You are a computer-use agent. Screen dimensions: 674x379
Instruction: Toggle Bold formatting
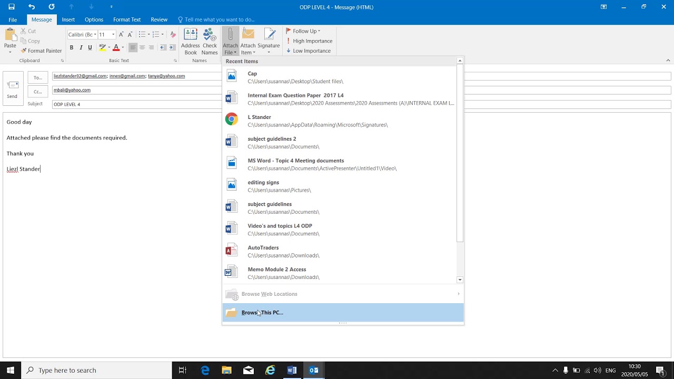(72, 47)
